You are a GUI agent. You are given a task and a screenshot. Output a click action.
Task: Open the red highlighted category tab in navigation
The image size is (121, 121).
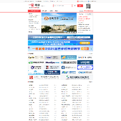pyautogui.click(x=34, y=11)
